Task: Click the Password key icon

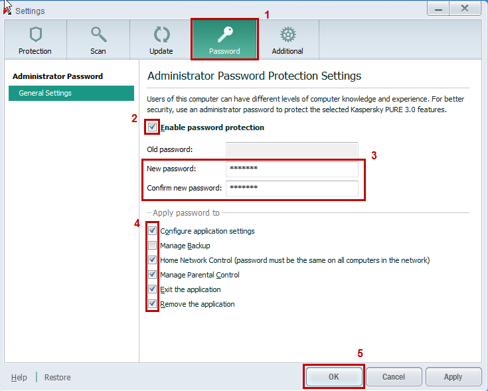Action: coord(225,35)
